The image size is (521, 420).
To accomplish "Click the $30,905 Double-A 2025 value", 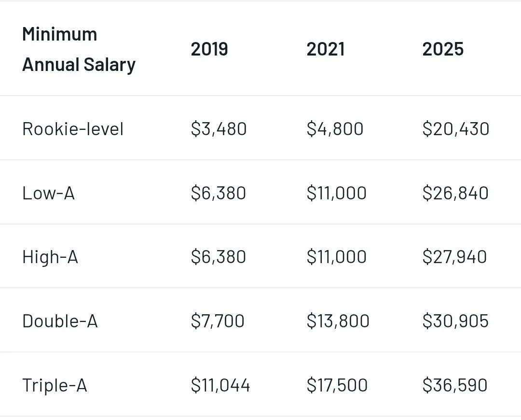I will 455,321.
